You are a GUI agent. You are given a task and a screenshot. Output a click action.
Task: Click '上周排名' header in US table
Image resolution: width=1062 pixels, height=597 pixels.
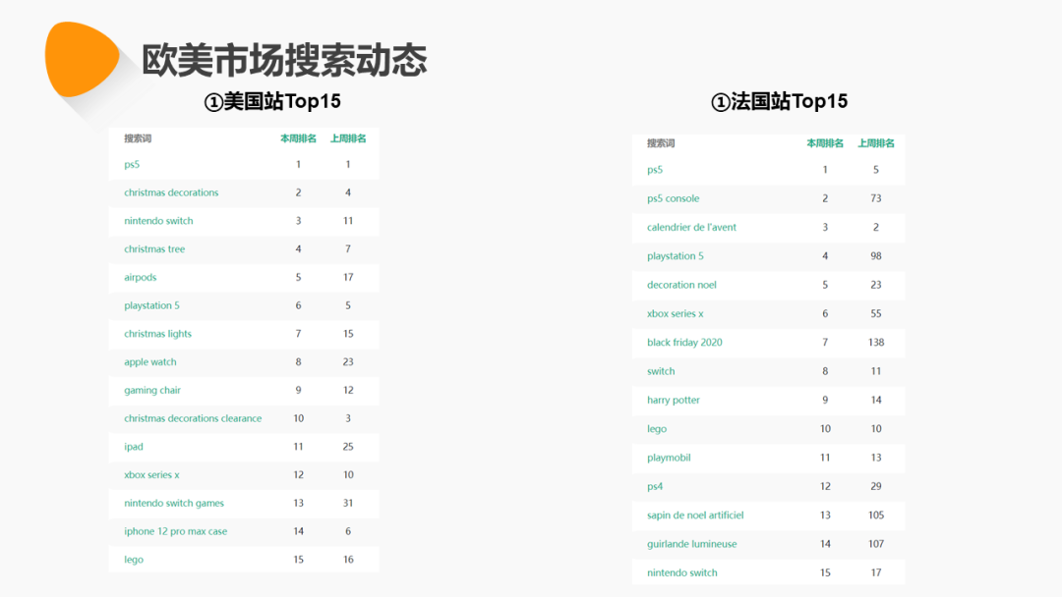point(348,138)
